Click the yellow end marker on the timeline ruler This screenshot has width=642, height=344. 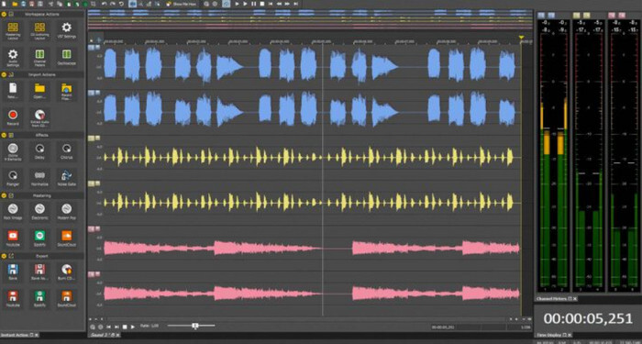[521, 38]
